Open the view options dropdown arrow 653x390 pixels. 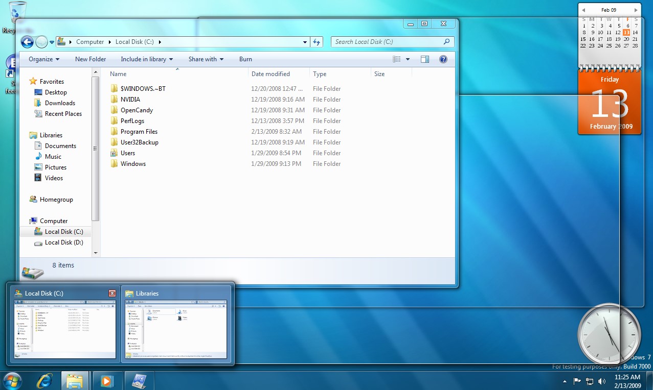pos(408,59)
